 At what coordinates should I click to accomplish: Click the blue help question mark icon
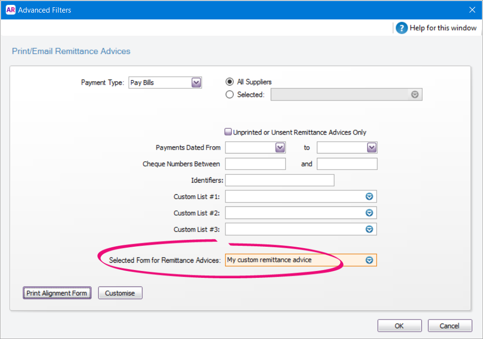coord(402,28)
